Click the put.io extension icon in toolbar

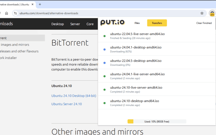pyautogui.click(x=212, y=13)
